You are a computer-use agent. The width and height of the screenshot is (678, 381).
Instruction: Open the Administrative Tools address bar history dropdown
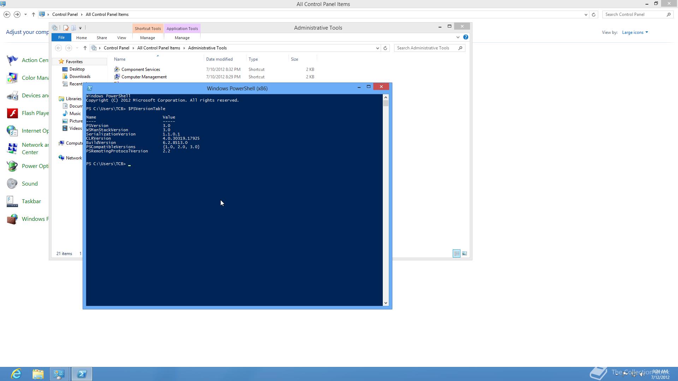point(377,48)
